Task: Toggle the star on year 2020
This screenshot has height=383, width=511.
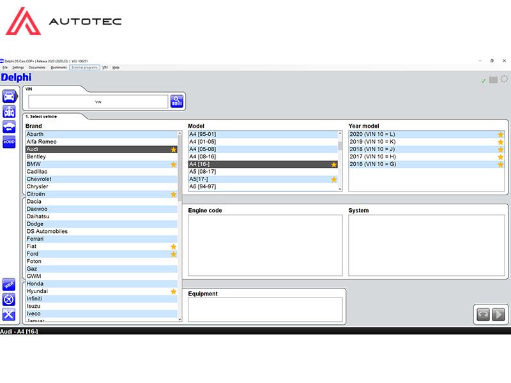Action: point(501,135)
